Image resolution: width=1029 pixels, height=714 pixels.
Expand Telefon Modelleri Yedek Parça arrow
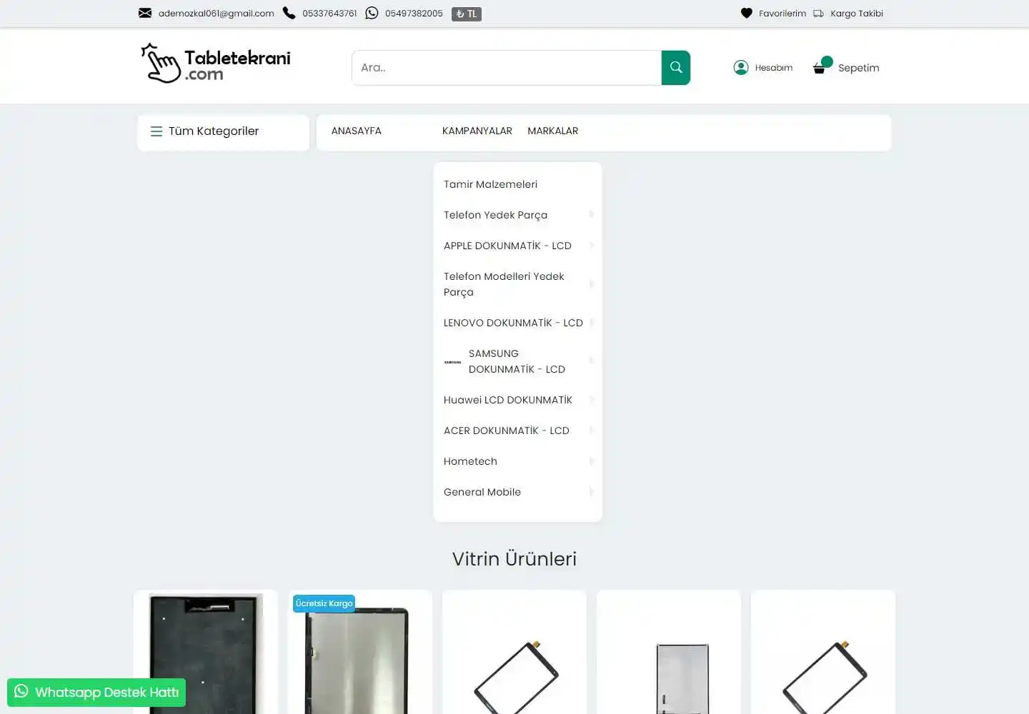pos(592,283)
